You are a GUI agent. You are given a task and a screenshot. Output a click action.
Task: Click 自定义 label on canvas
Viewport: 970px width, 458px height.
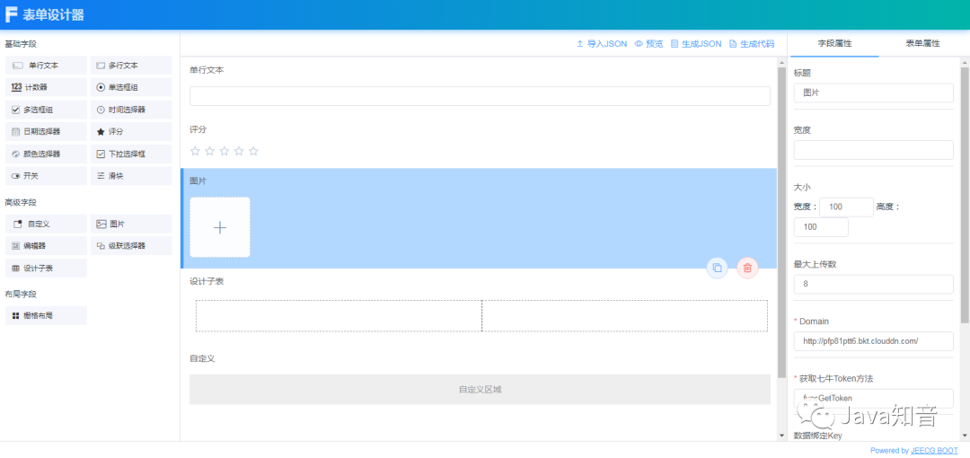202,358
